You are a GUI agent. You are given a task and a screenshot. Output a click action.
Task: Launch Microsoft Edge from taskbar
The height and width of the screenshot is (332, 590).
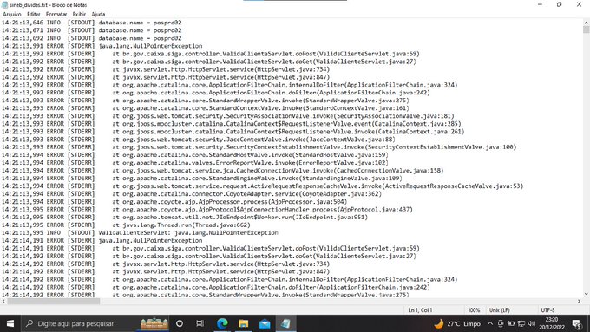point(222,323)
